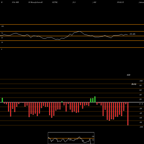Click the 100 label on the right MR axis
The height and width of the screenshot is (144, 144).
141,81
